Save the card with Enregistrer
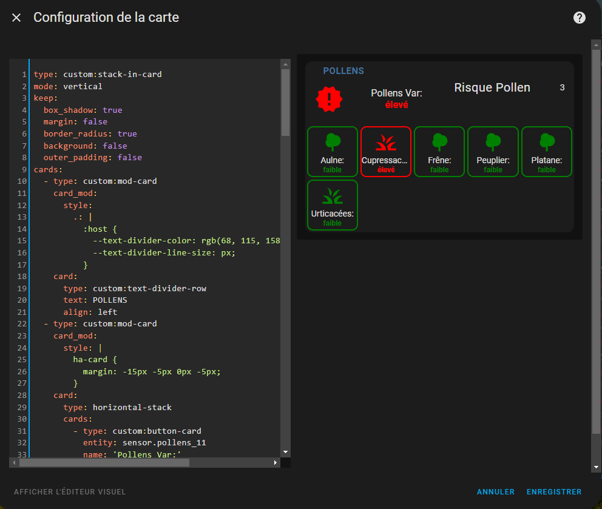The width and height of the screenshot is (602, 509). [553, 492]
